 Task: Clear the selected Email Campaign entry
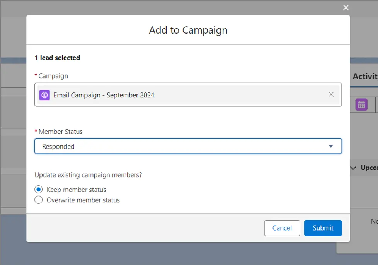click(331, 95)
